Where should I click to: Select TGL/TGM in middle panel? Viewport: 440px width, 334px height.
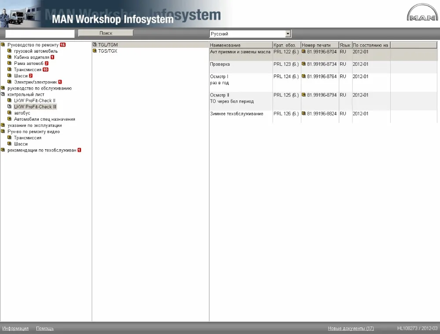108,45
